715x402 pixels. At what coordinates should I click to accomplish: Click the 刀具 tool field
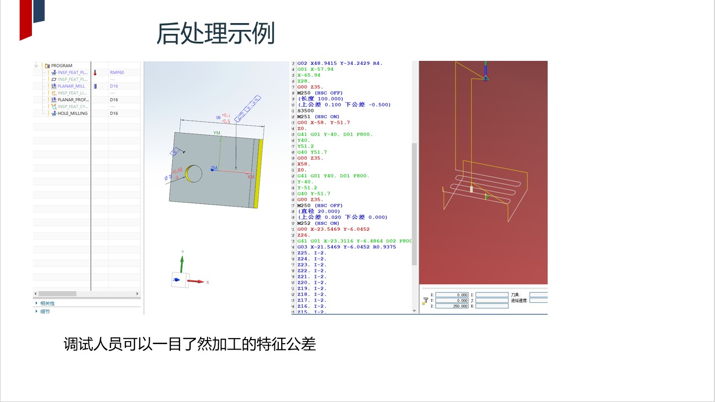(538, 295)
